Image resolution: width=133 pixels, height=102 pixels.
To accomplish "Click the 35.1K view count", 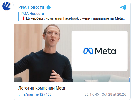I will [89, 94].
